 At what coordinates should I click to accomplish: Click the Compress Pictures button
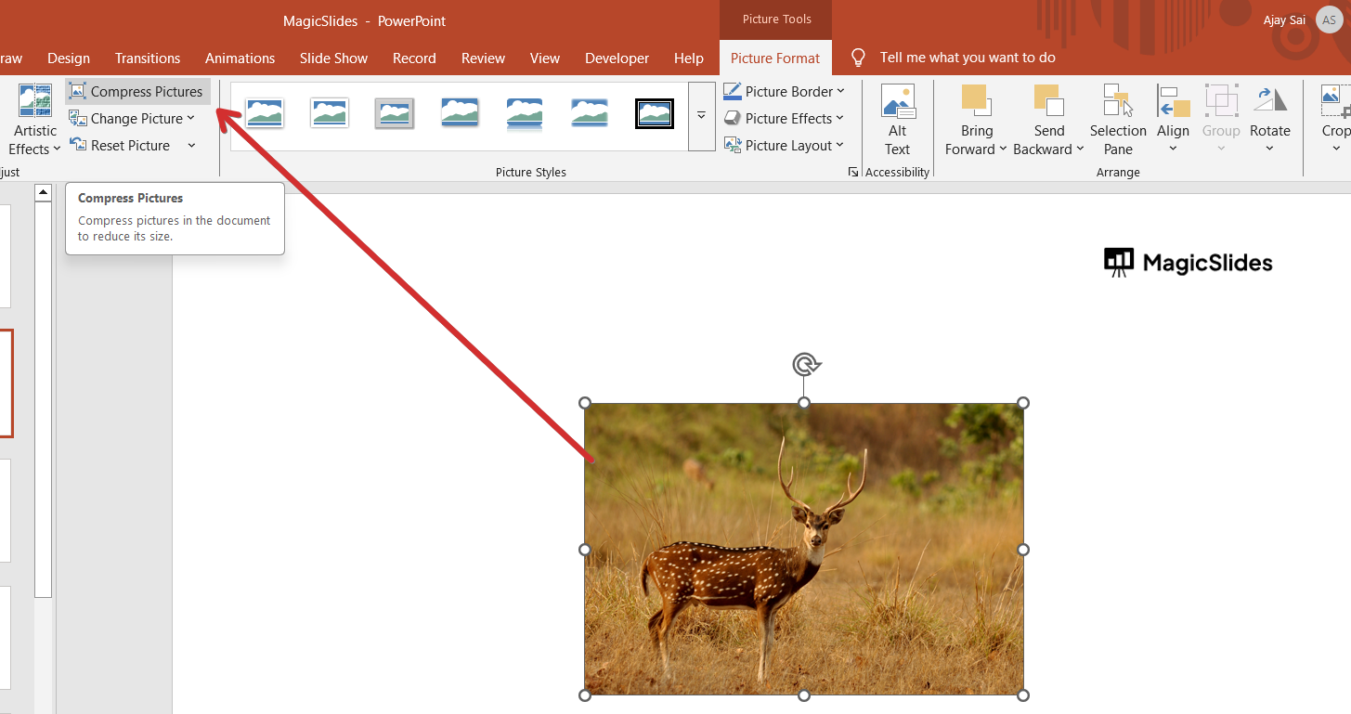137,92
